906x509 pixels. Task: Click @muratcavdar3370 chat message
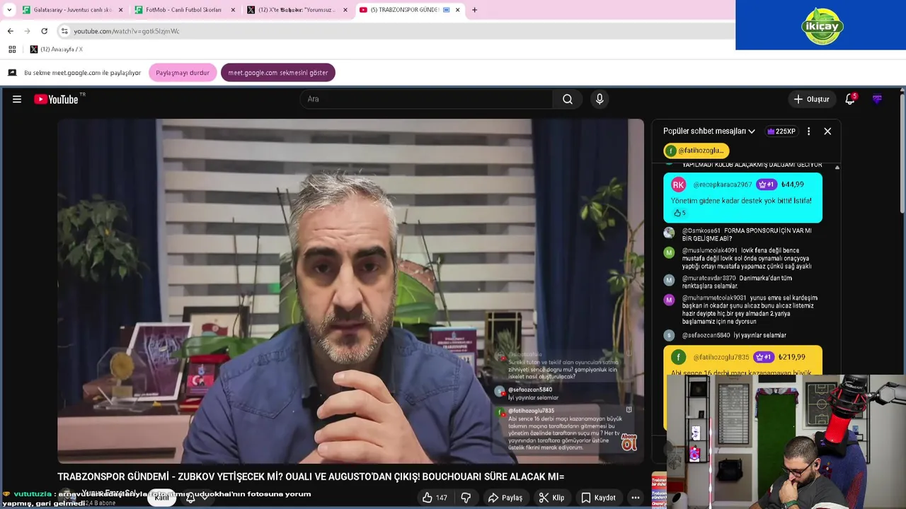tap(742, 282)
